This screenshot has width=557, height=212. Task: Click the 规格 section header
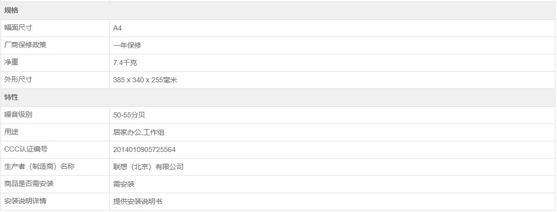[x=11, y=11]
